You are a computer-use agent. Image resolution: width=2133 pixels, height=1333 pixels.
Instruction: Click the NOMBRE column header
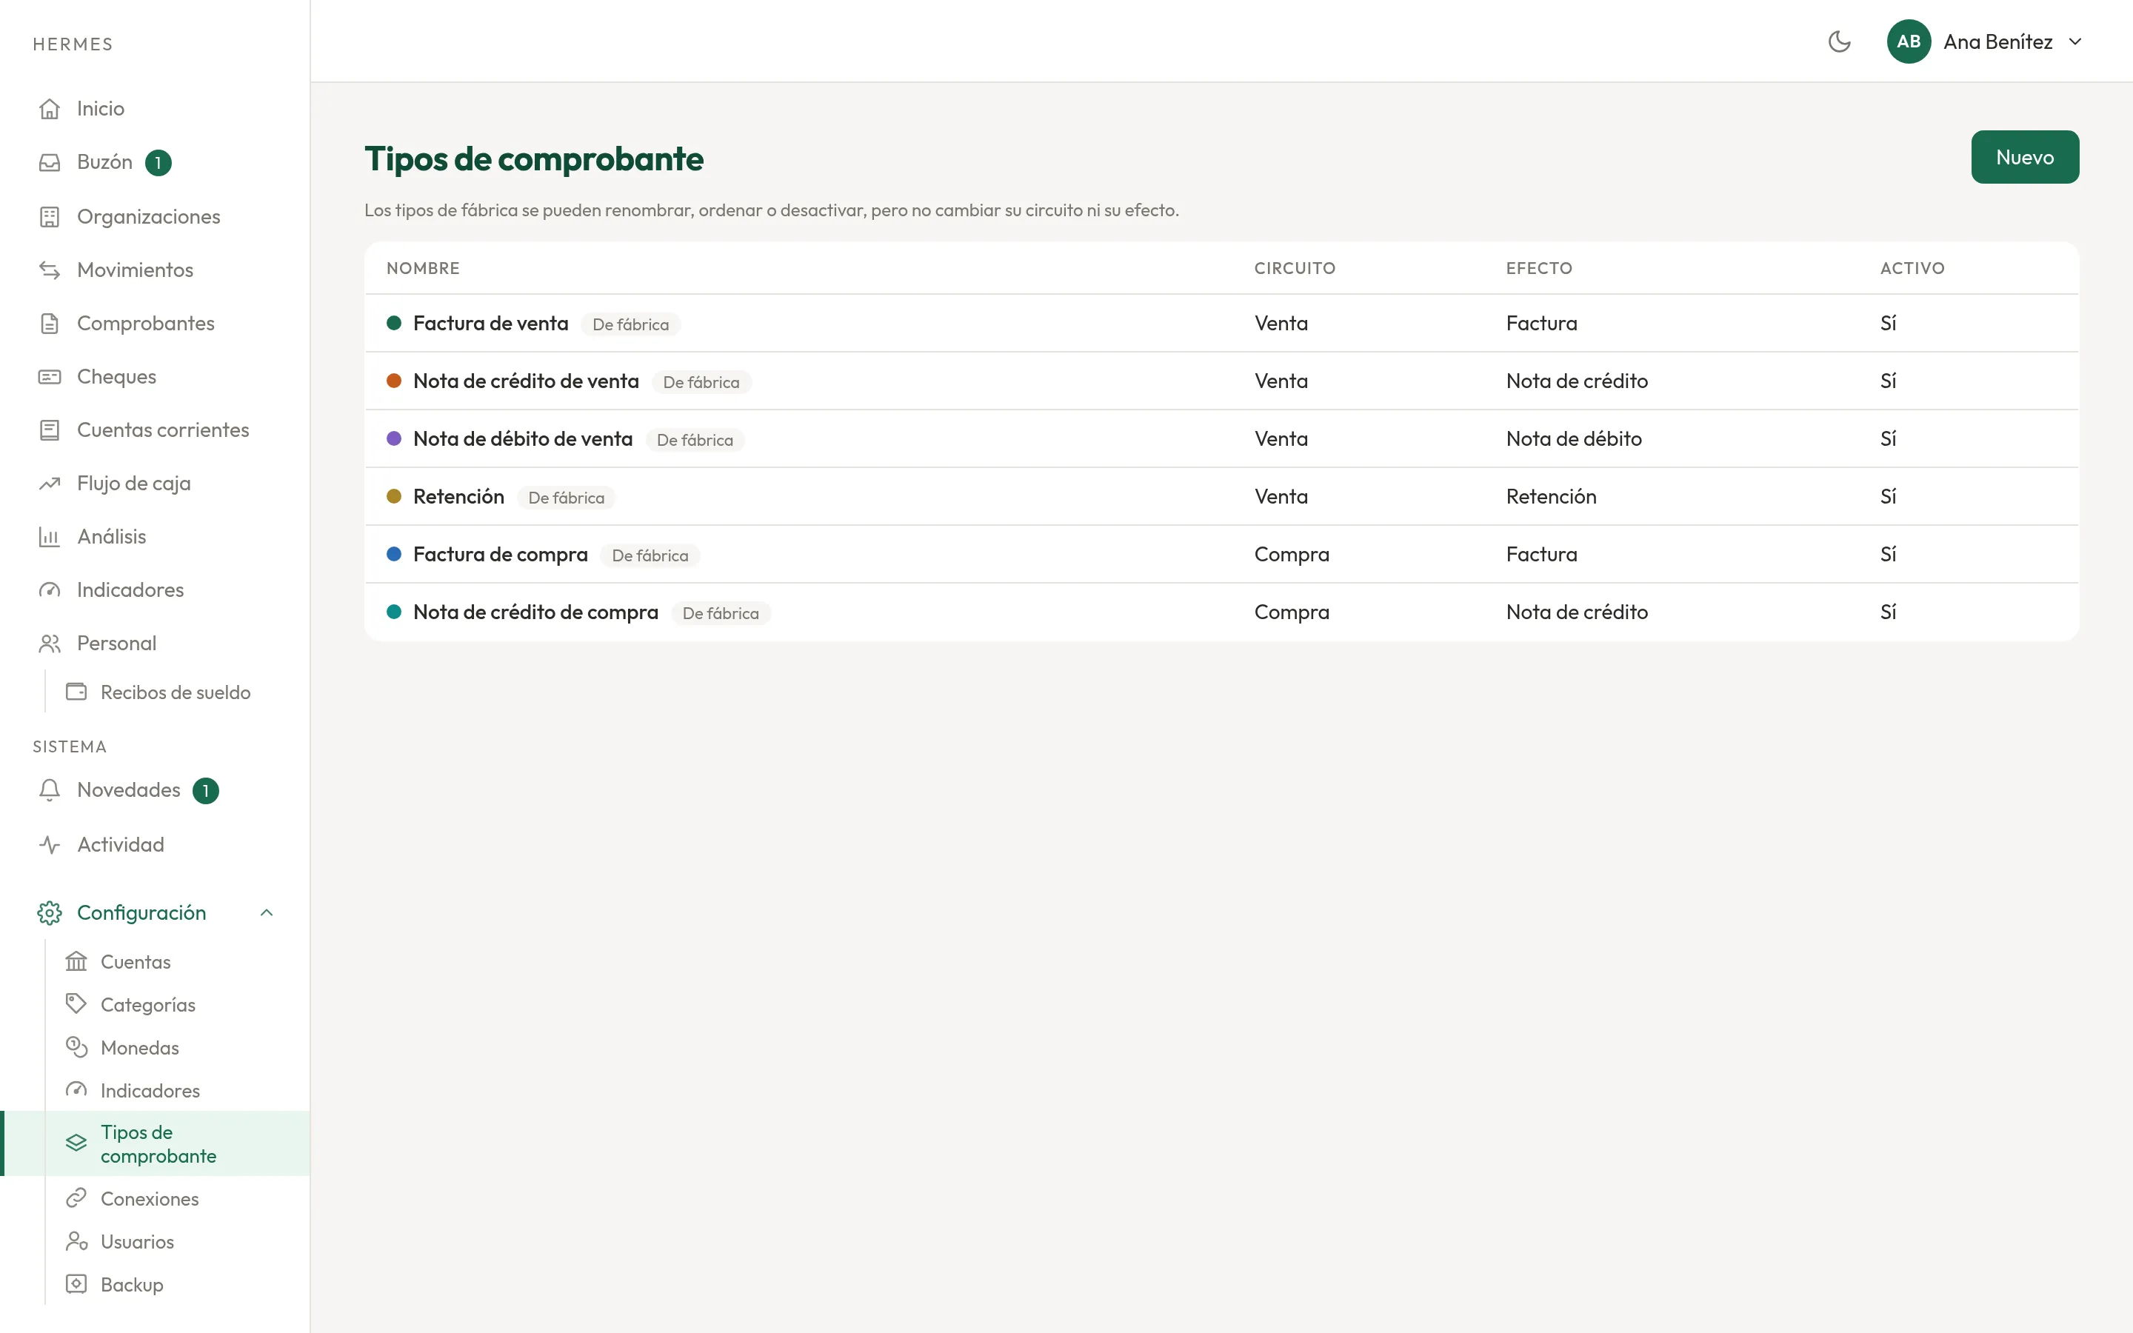[x=423, y=268]
